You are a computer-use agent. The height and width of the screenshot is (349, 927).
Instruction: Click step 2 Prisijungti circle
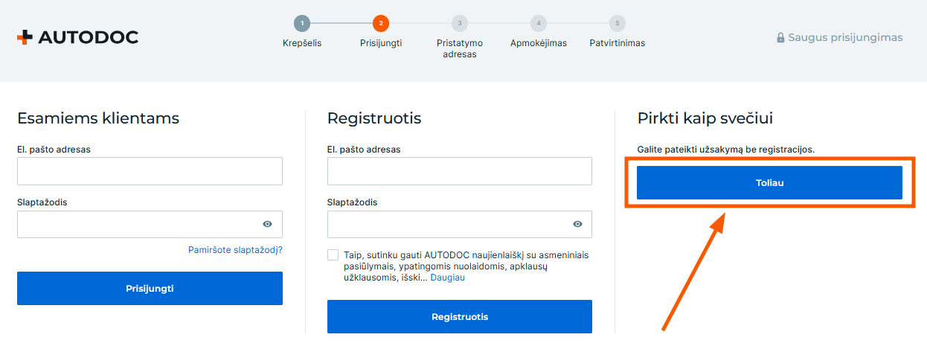click(381, 24)
